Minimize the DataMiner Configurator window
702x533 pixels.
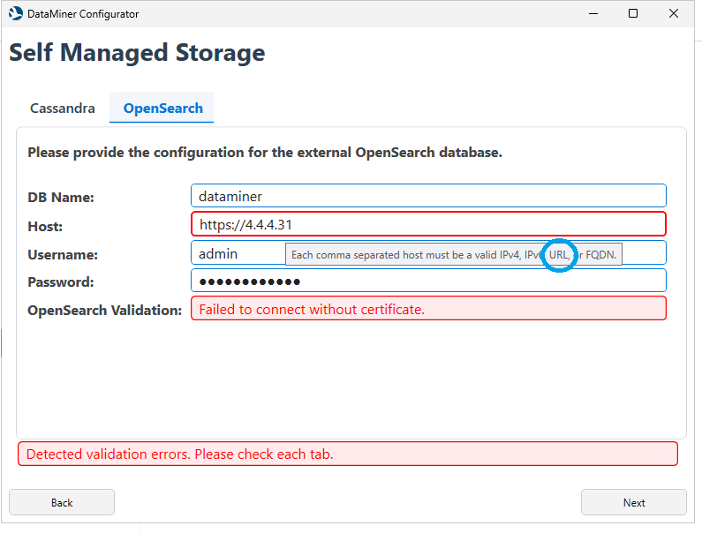tap(592, 14)
